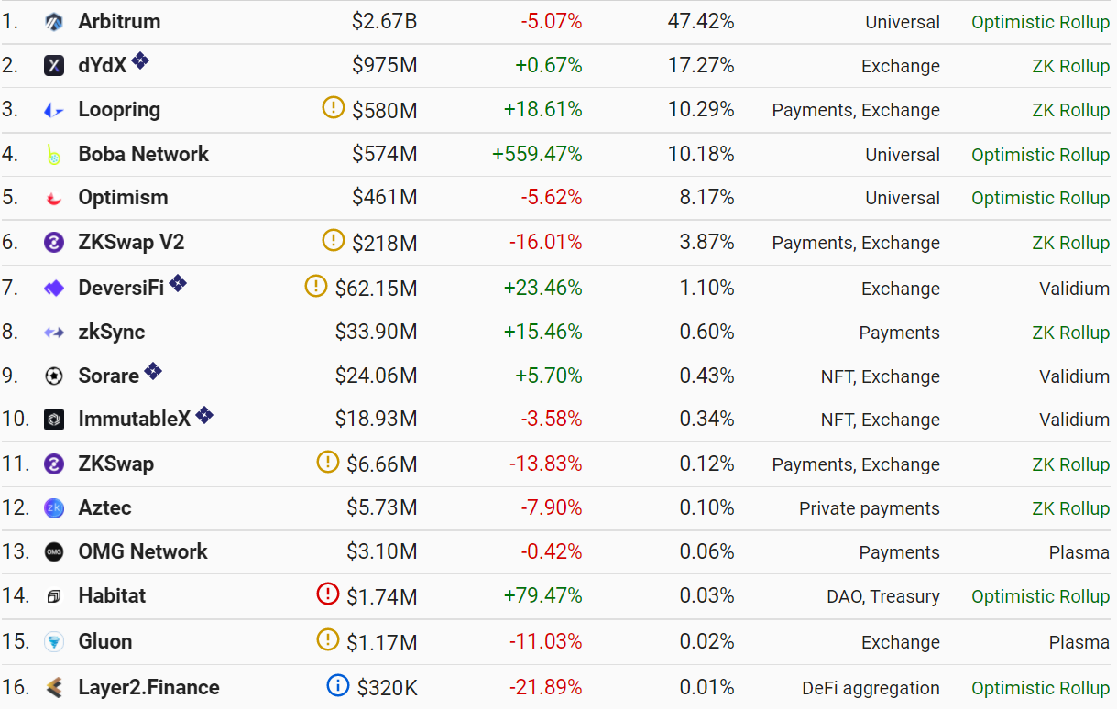1117x709 pixels.
Task: Click the Loopring logo icon
Action: tap(54, 110)
